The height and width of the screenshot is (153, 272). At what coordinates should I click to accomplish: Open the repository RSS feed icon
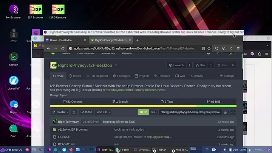116,65
